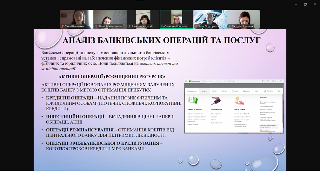
Task: Select Цибульська Ярослава's highlighted video tile
Action: 177,18
